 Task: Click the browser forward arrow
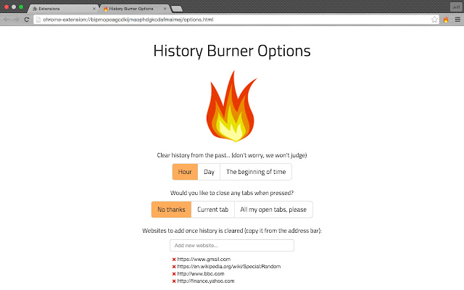pyautogui.click(x=16, y=20)
